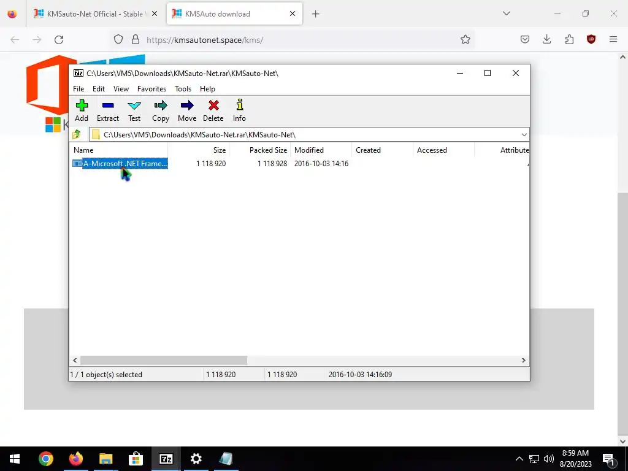Click the horizontal scrollbar right arrow
Viewport: 628px width, 471px height.
[524, 361]
